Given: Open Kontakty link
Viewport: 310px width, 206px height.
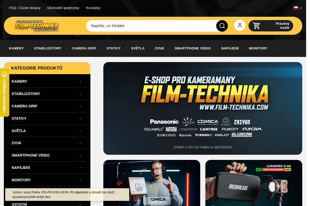Looking at the screenshot, I should click(93, 8).
